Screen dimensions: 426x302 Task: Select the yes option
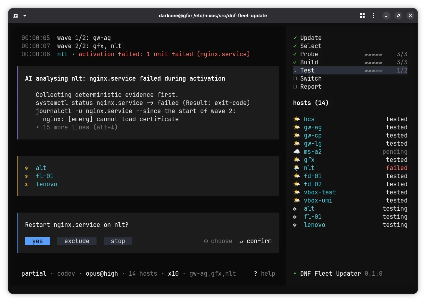tap(37, 241)
